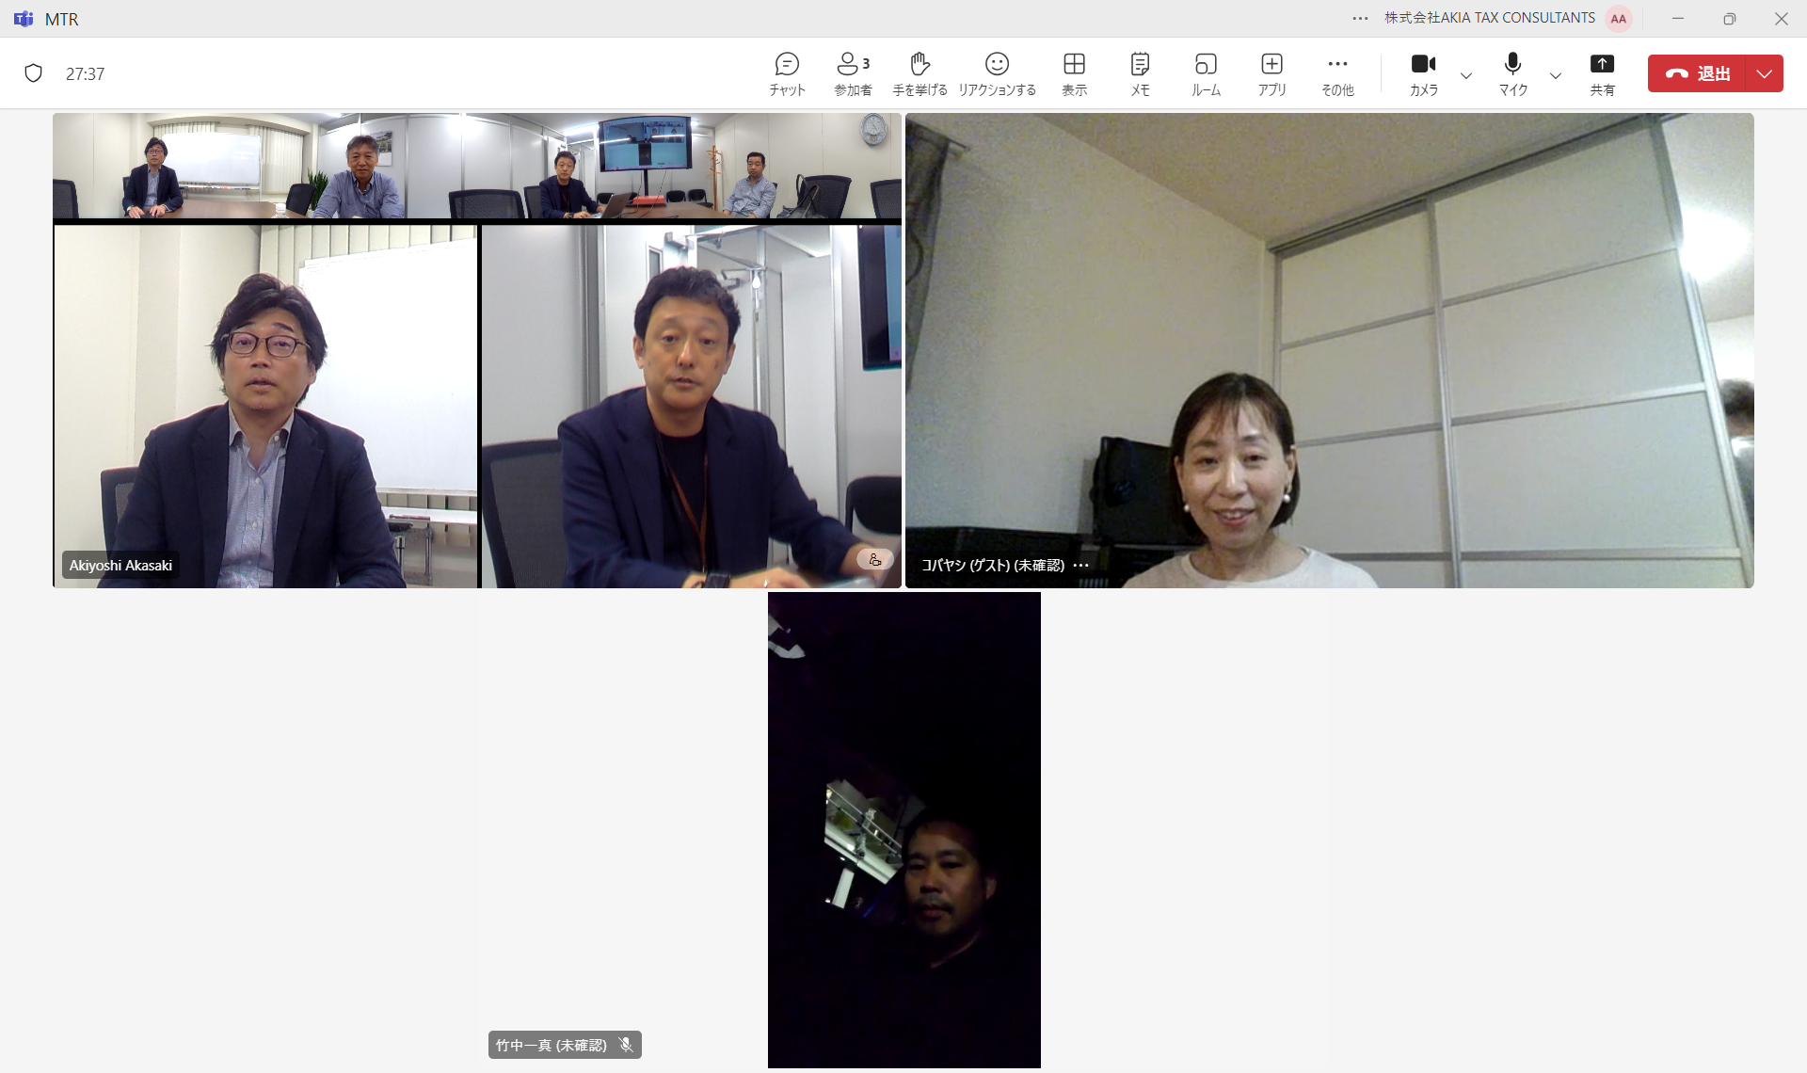Open the chat (チャット) panel
Image resolution: width=1807 pixels, height=1073 pixels.
click(787, 74)
